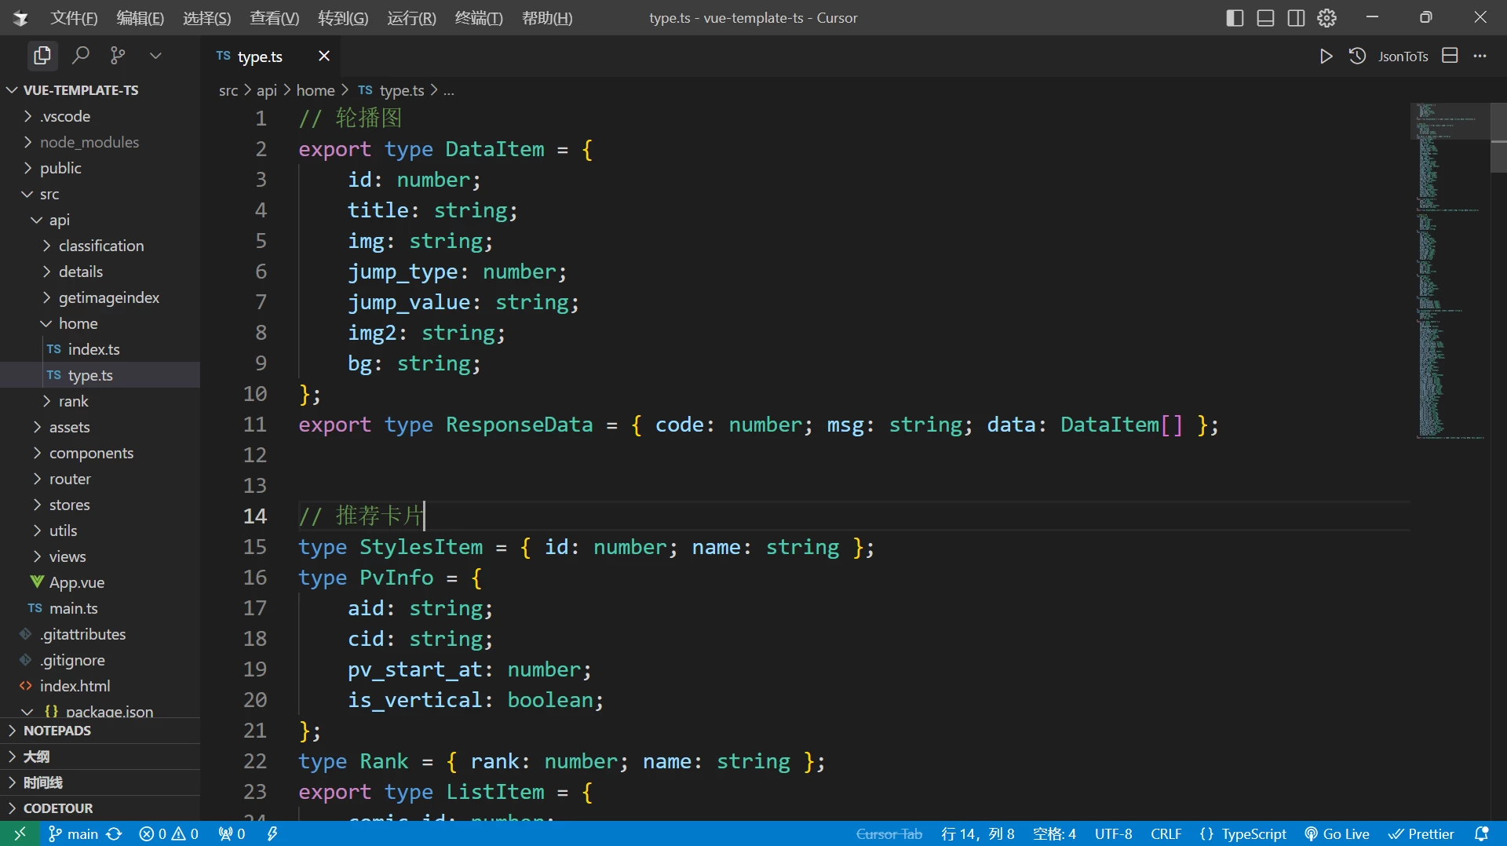Open .gitattributes file
Image resolution: width=1507 pixels, height=846 pixels.
pyautogui.click(x=100, y=634)
